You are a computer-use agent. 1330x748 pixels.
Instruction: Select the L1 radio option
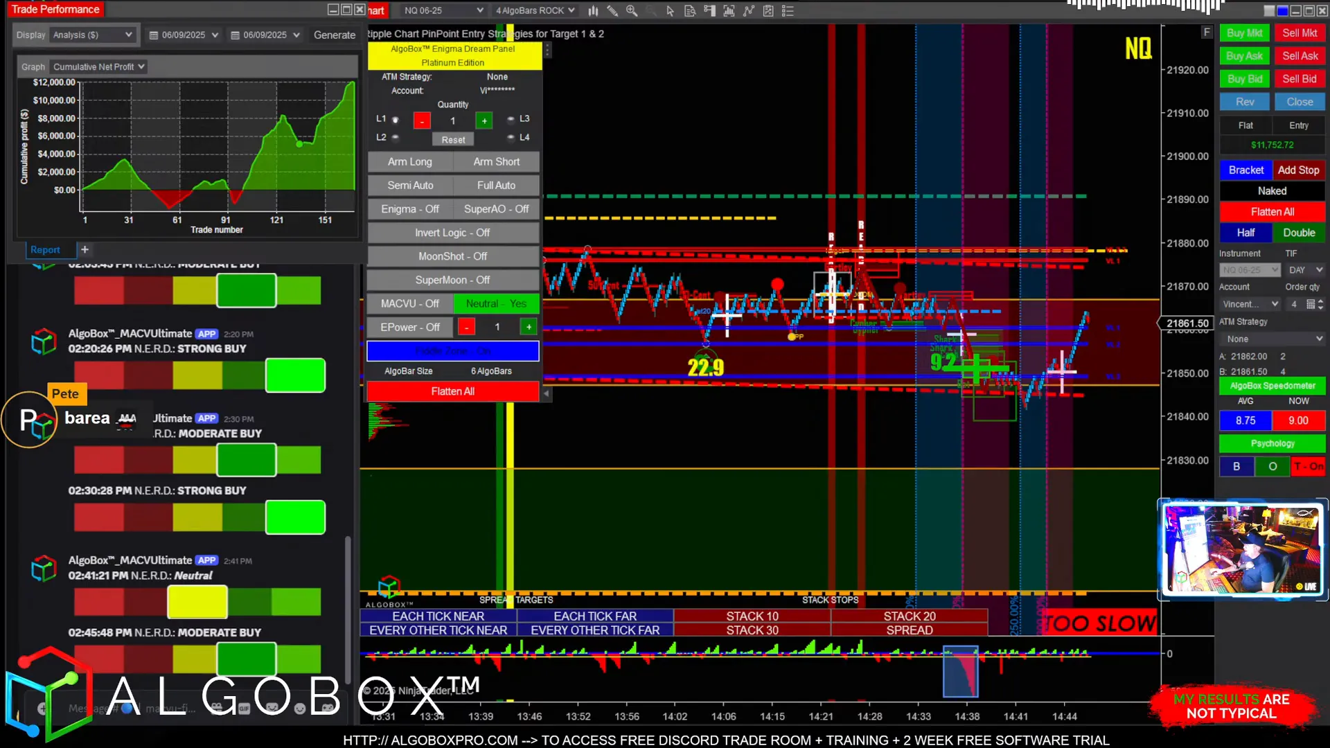click(396, 120)
